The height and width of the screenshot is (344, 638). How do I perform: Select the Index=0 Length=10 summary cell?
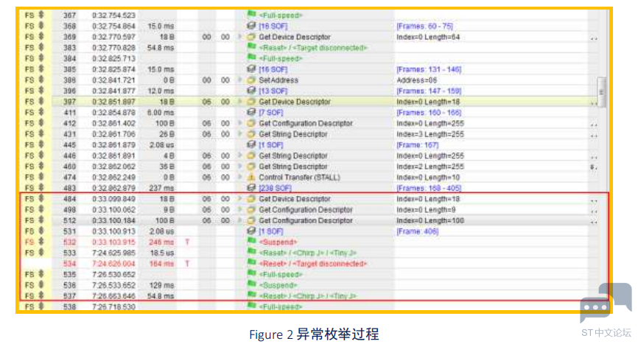tap(428, 178)
